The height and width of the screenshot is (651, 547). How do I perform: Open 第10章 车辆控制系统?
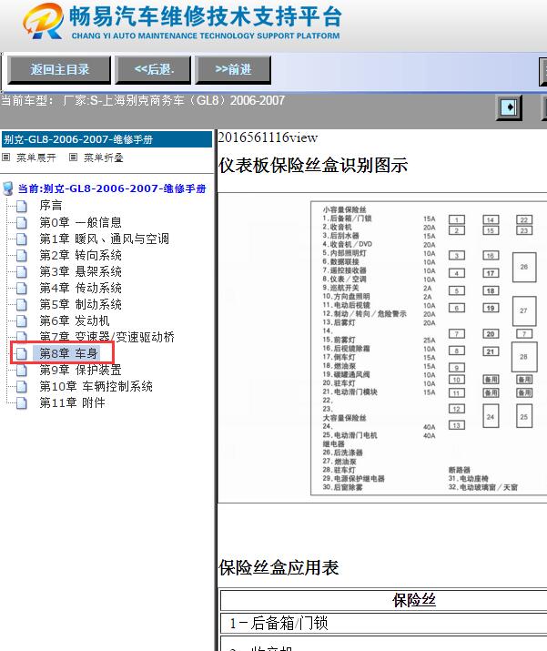pyautogui.click(x=96, y=386)
